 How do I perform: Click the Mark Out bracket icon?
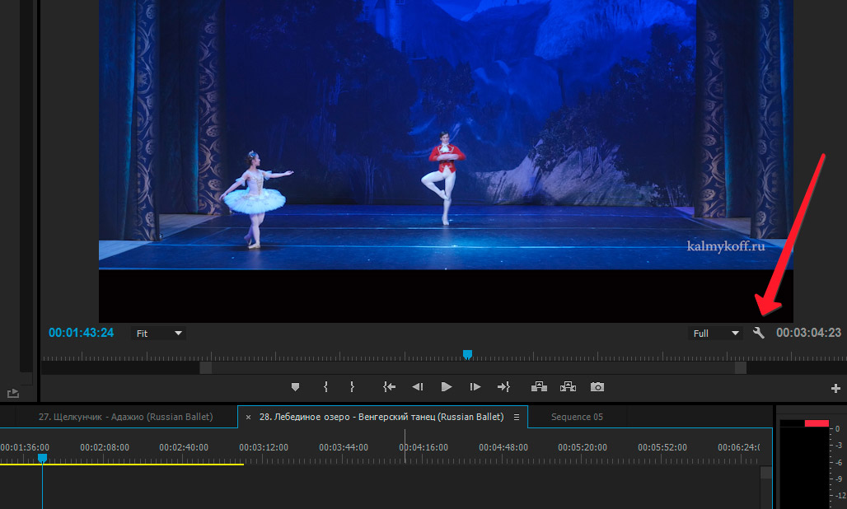[x=352, y=387]
